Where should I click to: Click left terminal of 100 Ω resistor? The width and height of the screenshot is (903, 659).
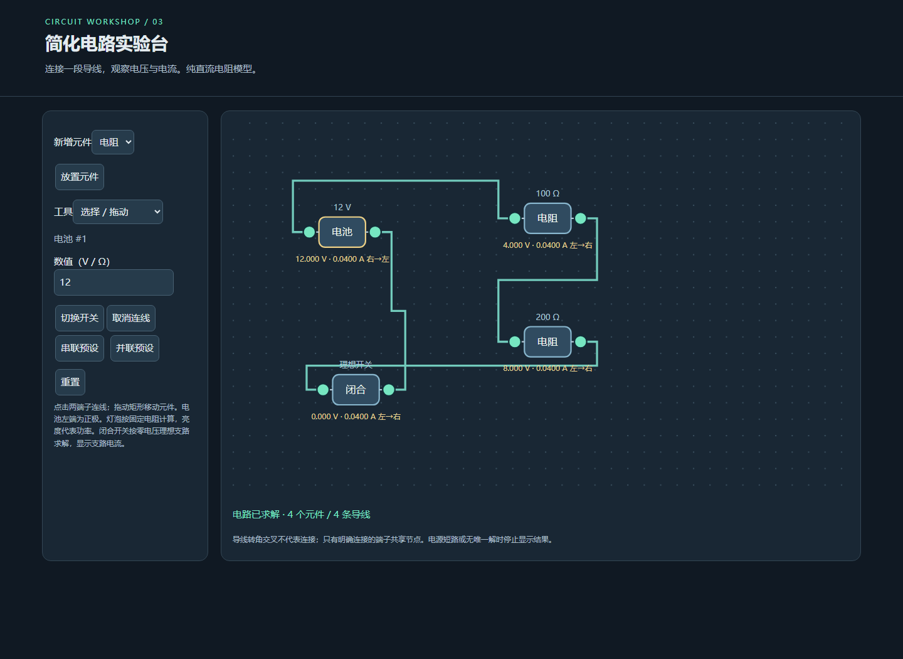click(515, 218)
